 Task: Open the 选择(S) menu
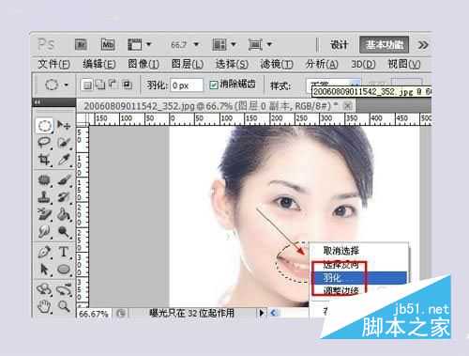coord(232,65)
